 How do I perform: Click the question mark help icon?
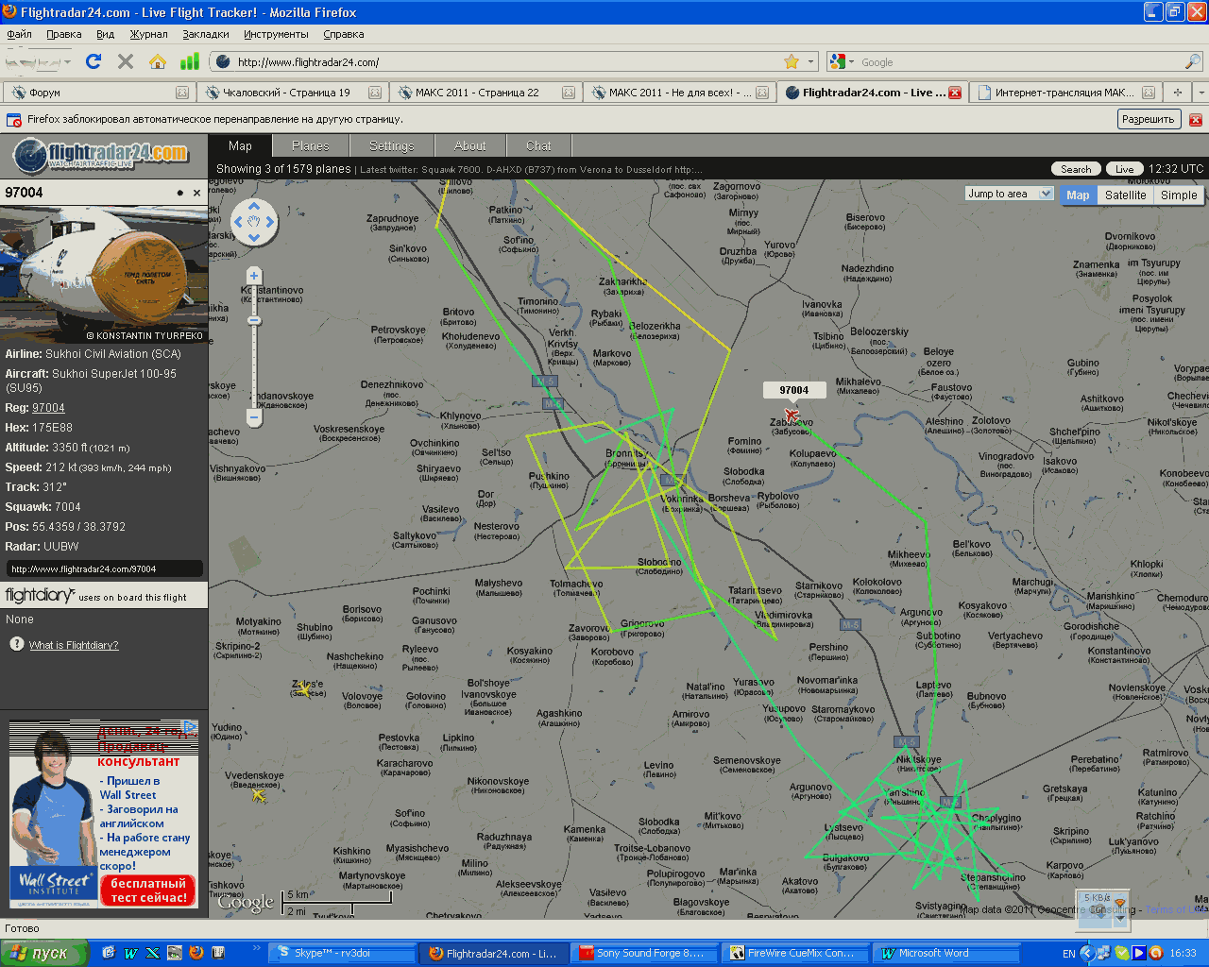[x=16, y=644]
